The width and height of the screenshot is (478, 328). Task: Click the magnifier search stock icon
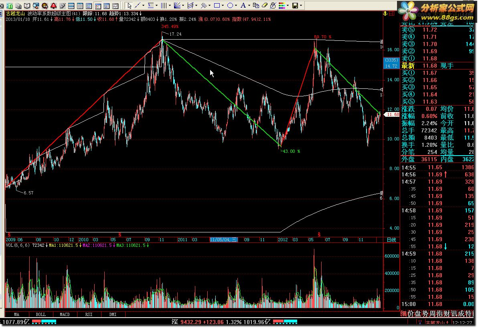click(36, 6)
